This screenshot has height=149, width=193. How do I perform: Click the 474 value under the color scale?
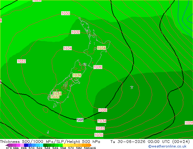9,148
